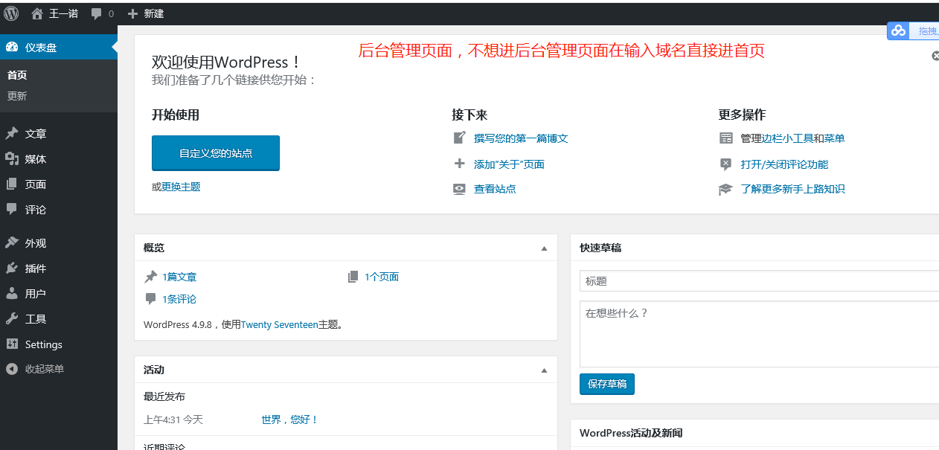
Task: Open the 边栏小工具 link
Action: click(787, 138)
